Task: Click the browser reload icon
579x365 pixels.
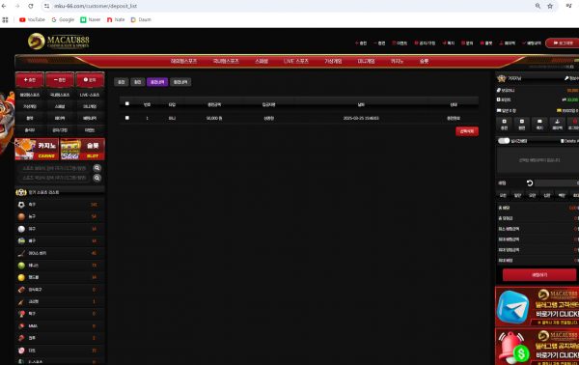Action: [x=31, y=6]
